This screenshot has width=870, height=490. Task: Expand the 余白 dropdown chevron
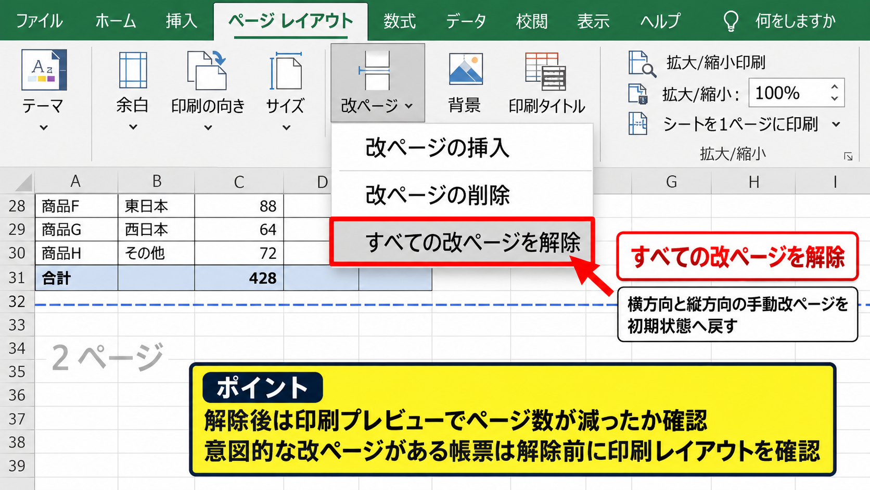point(133,127)
